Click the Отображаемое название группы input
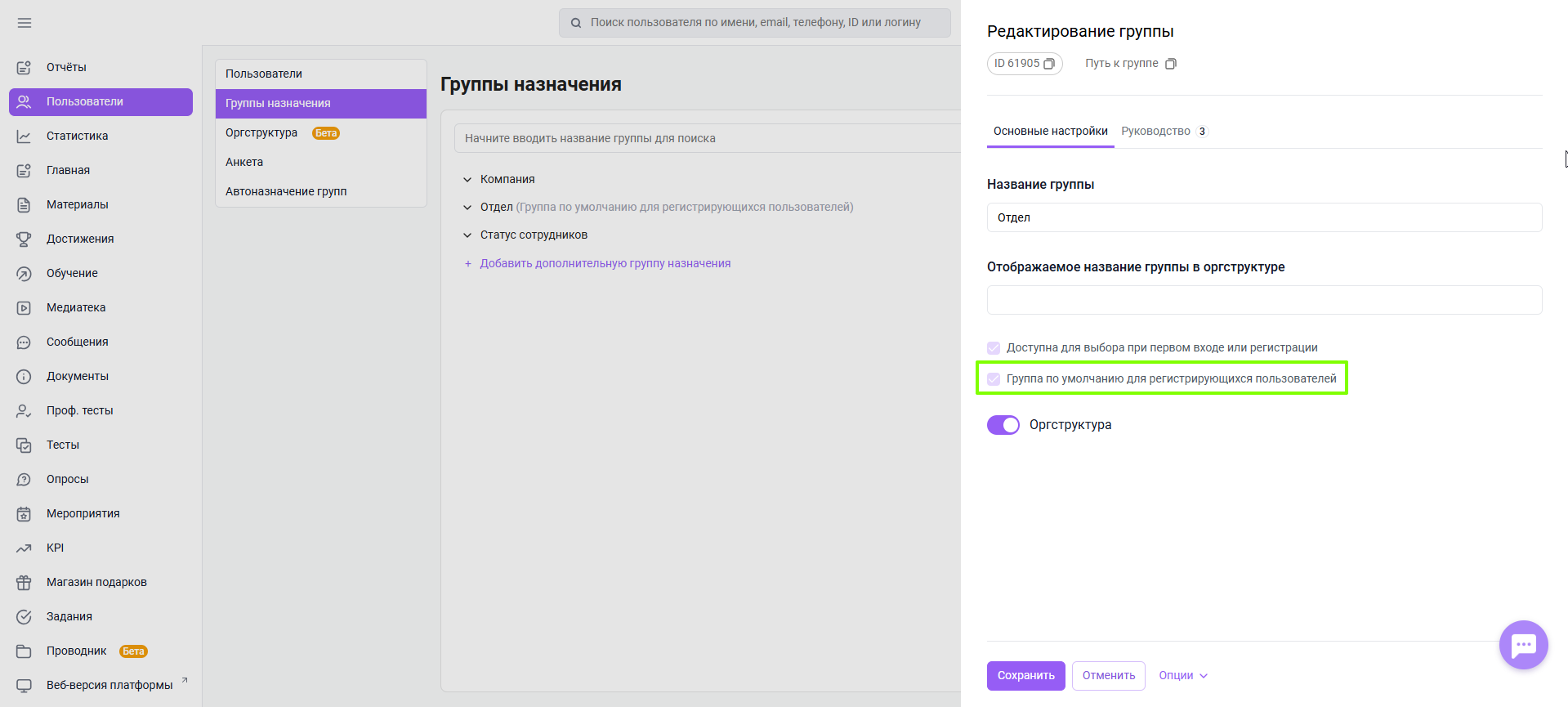 tap(1264, 300)
